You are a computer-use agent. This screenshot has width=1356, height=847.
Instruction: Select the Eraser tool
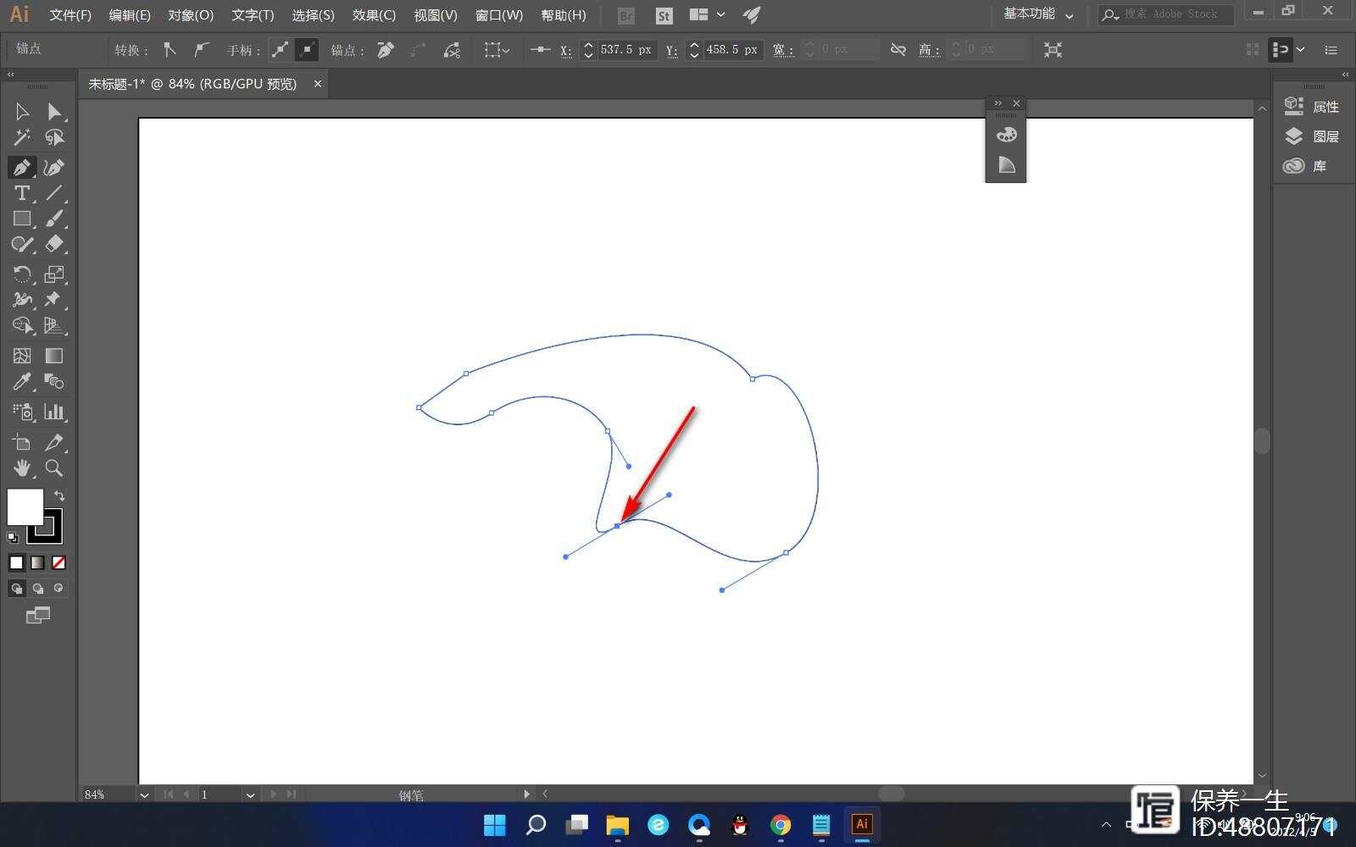pyautogui.click(x=54, y=245)
